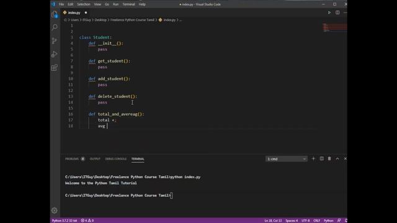Image resolution: width=397 pixels, height=223 pixels.
Task: Open the Extensions view
Action: point(55,68)
